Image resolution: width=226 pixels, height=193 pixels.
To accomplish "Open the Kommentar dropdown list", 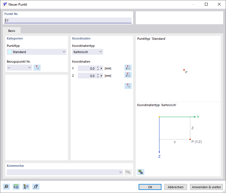I will (x=121, y=172).
